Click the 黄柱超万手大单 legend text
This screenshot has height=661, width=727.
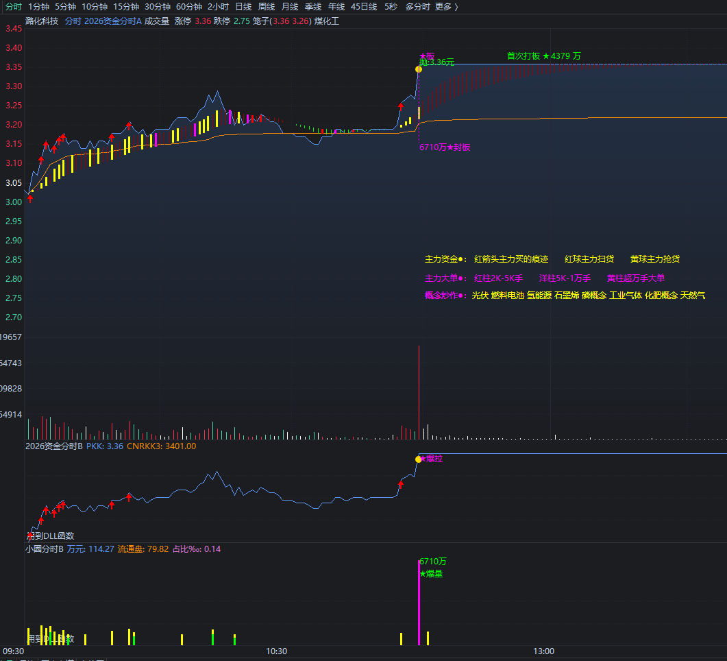[x=636, y=278]
